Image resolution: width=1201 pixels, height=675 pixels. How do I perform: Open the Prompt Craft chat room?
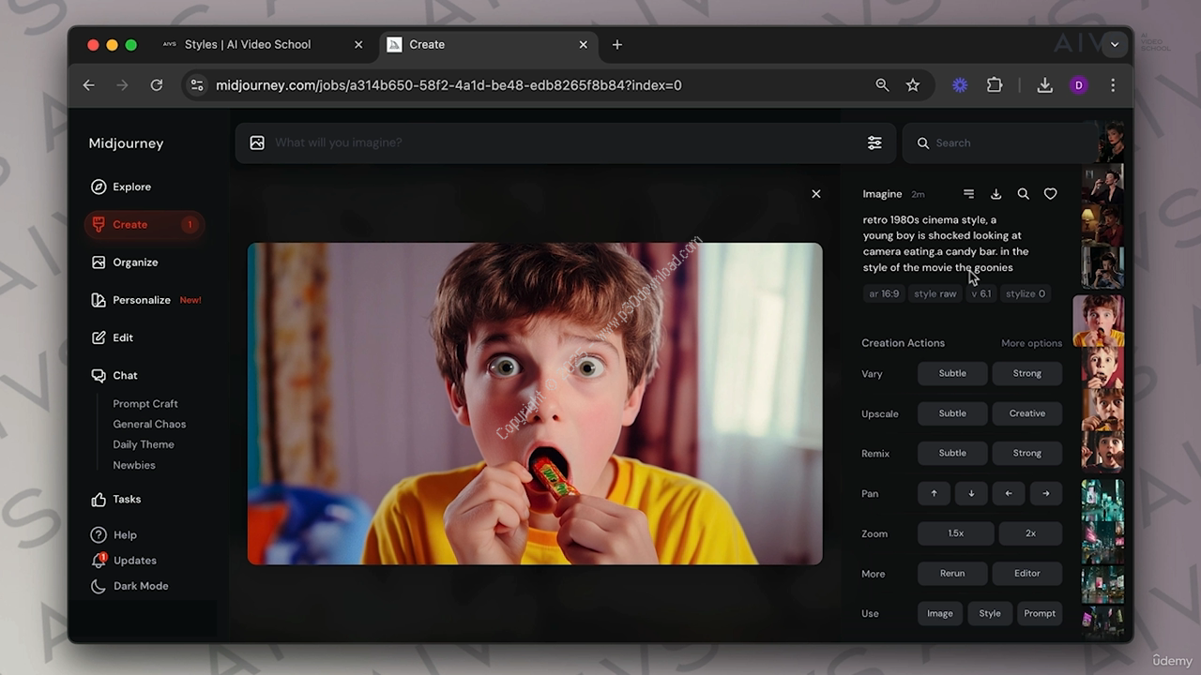[145, 403]
